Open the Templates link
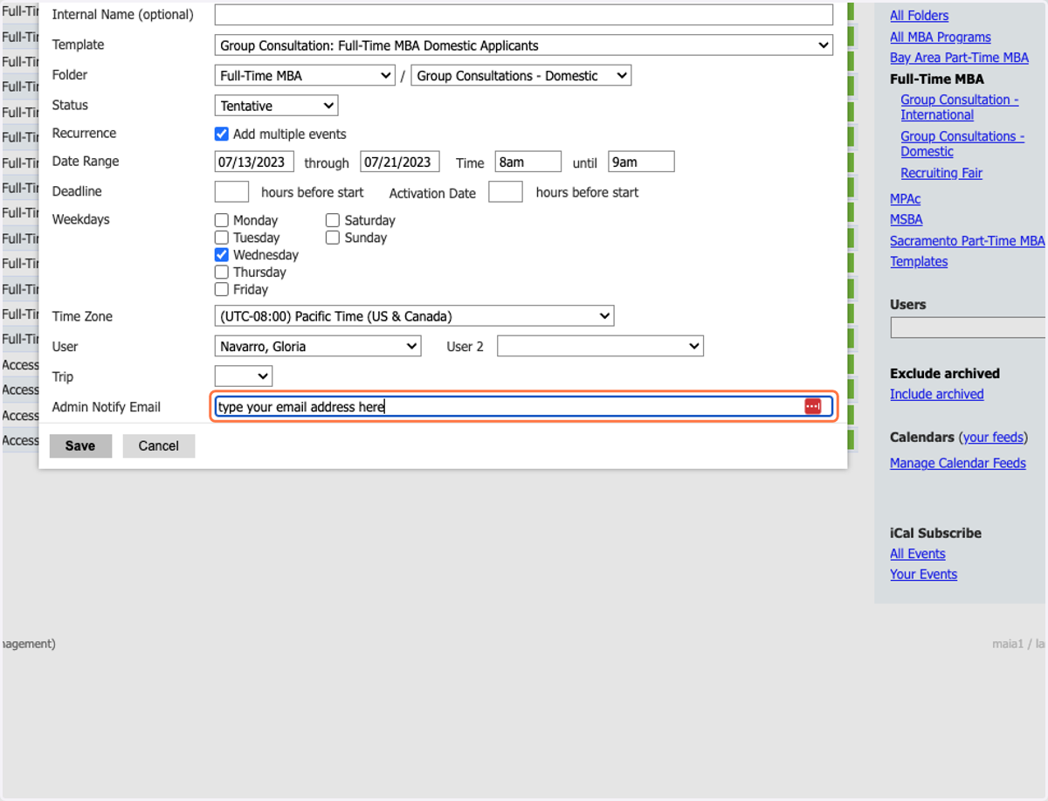The height and width of the screenshot is (801, 1048). click(919, 261)
